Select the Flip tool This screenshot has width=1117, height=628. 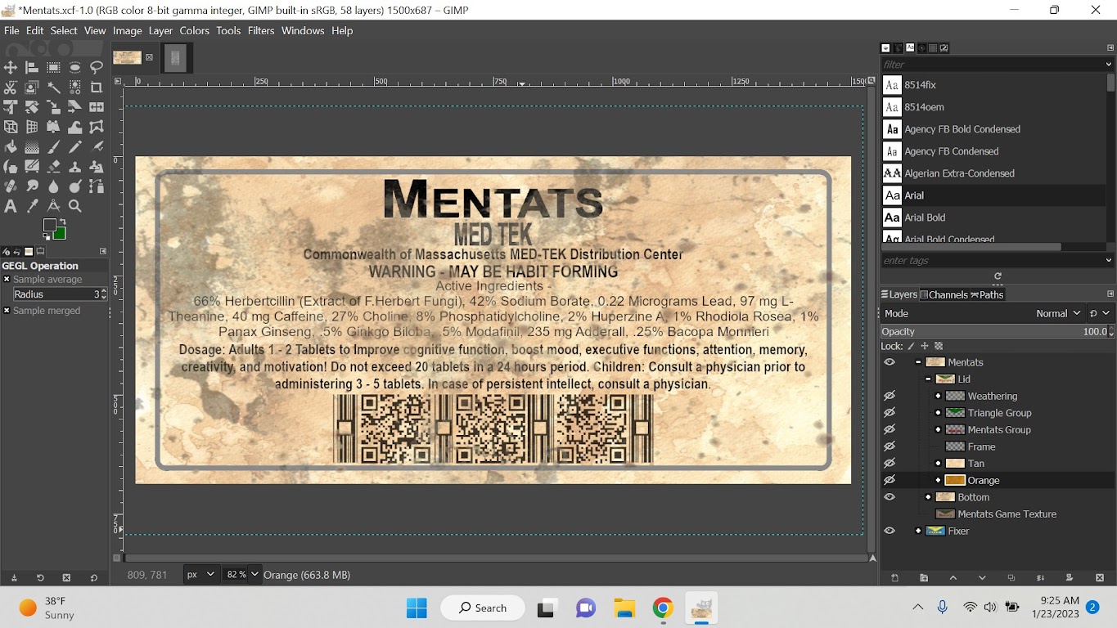(97, 107)
